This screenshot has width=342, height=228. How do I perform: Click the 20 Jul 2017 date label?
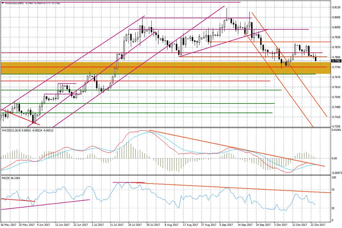tap(135, 225)
